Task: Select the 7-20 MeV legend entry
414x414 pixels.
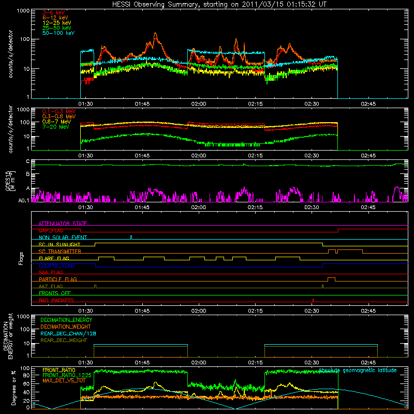Action: 56,127
